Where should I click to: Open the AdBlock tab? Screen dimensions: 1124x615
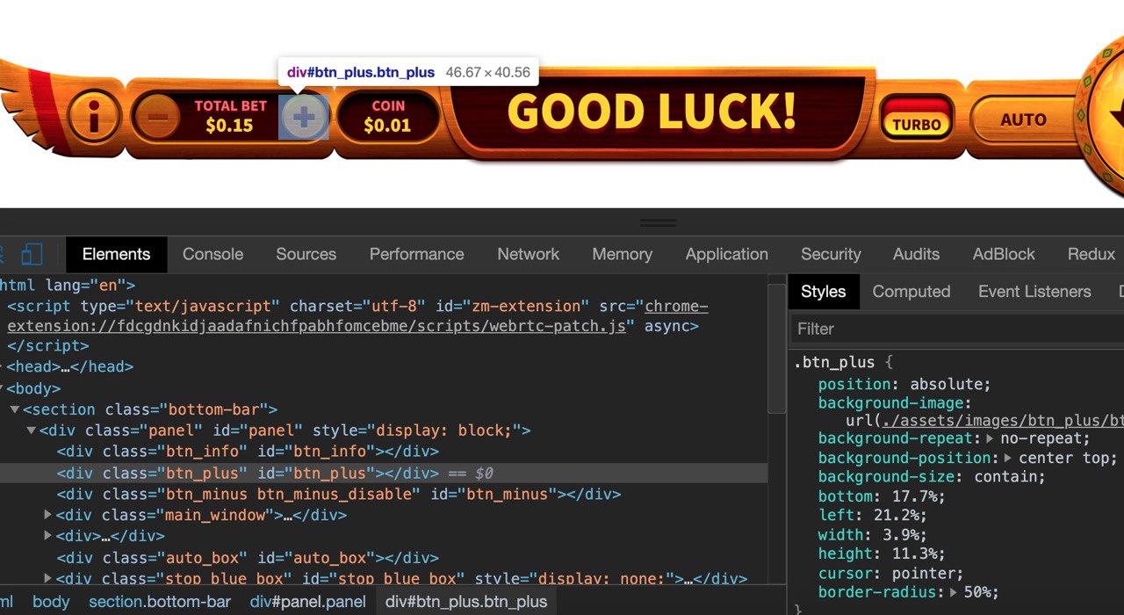tap(1004, 254)
